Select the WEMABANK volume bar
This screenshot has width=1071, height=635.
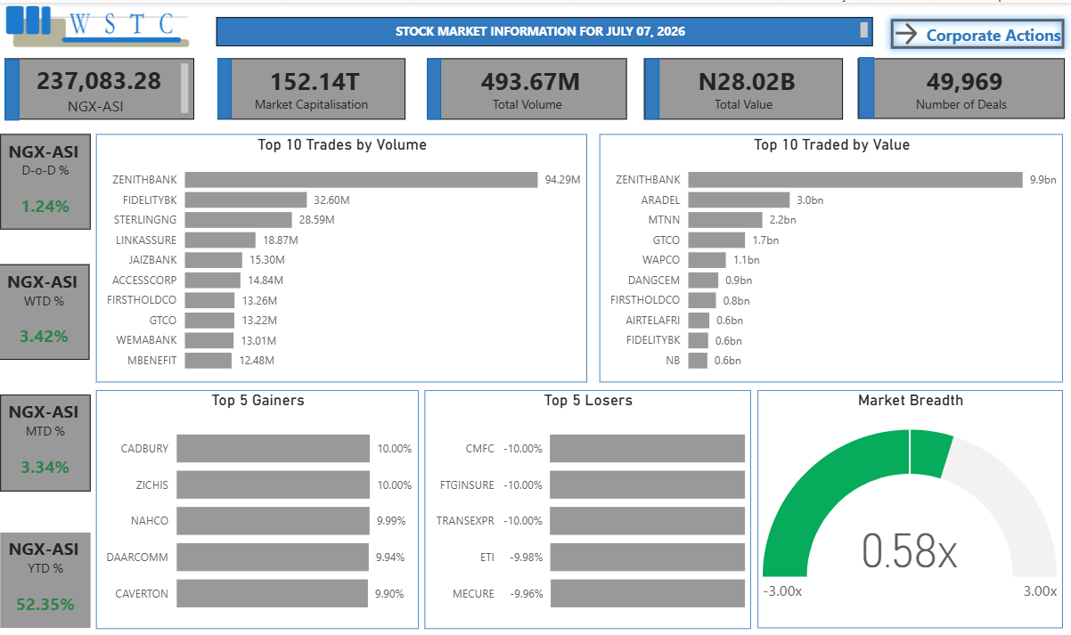click(208, 340)
